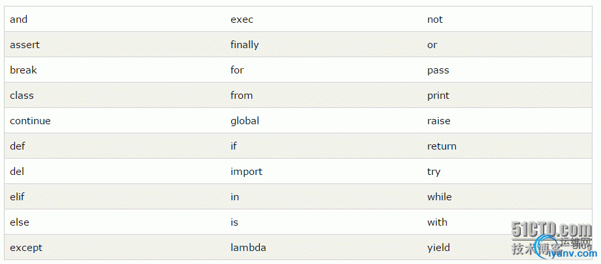Click the 'raise' keyword

(x=439, y=121)
